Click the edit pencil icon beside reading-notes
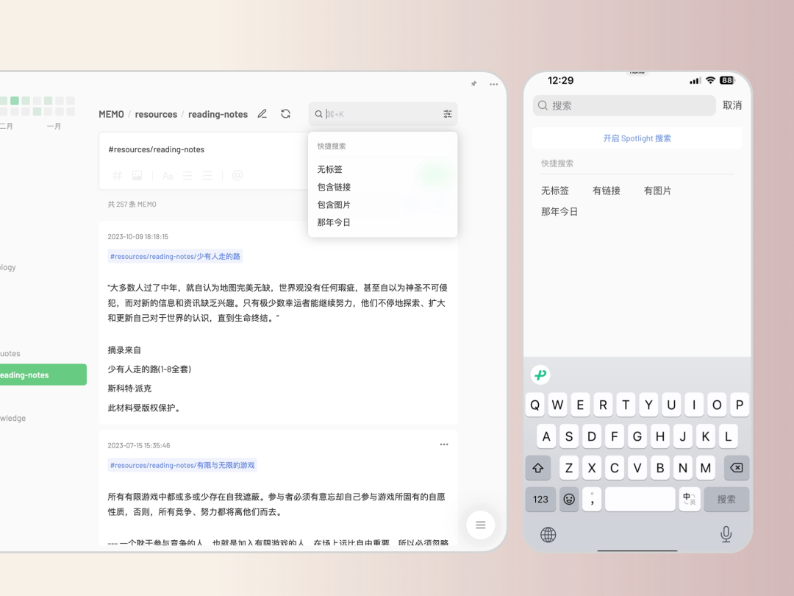794x596 pixels. click(262, 114)
